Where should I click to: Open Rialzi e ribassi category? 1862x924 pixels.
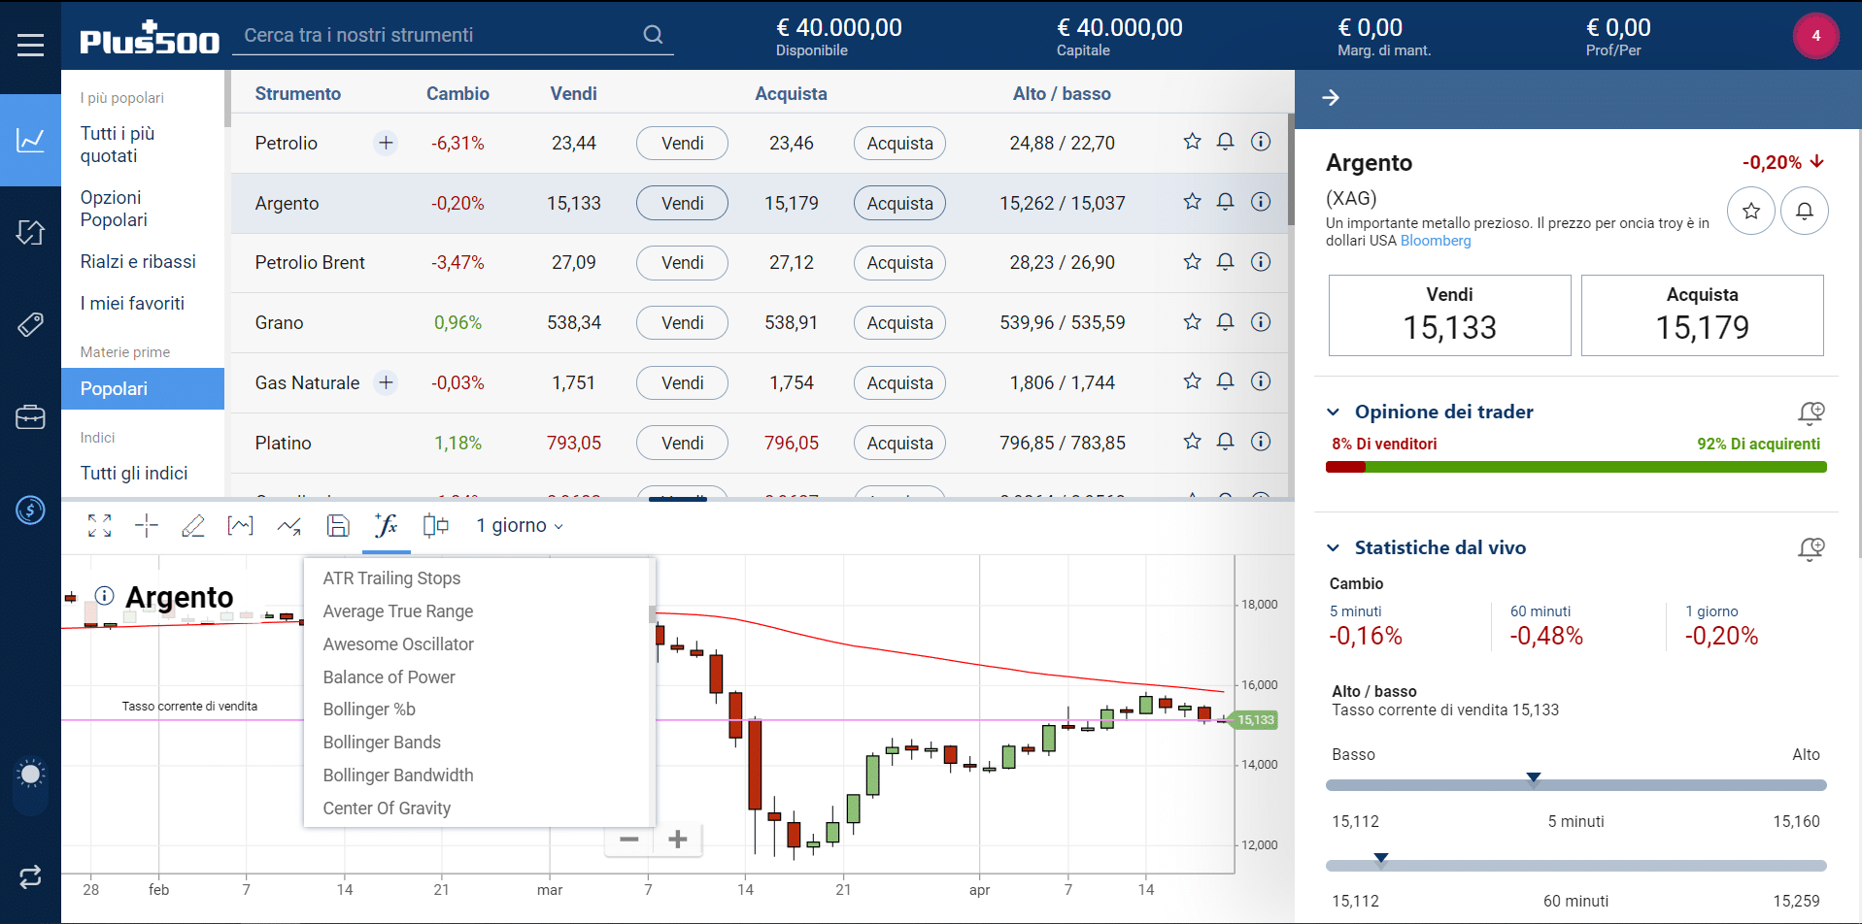[x=138, y=262]
